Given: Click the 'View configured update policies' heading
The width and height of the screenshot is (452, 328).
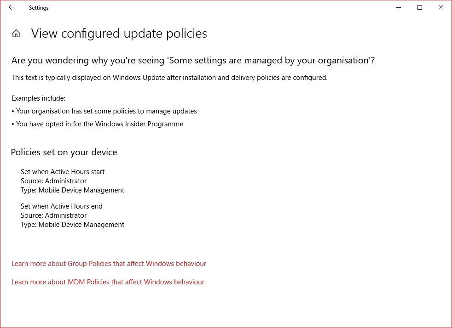Looking at the screenshot, I should click(119, 34).
